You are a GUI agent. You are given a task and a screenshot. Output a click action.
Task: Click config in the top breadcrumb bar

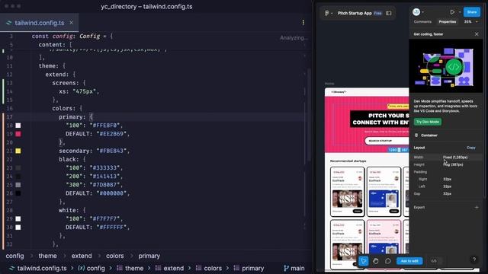pos(14,256)
